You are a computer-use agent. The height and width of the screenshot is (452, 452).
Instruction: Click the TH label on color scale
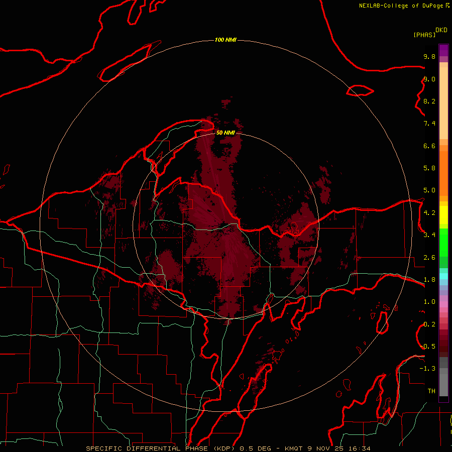point(431,391)
